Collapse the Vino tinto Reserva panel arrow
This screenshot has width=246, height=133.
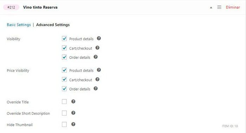coord(211,7)
